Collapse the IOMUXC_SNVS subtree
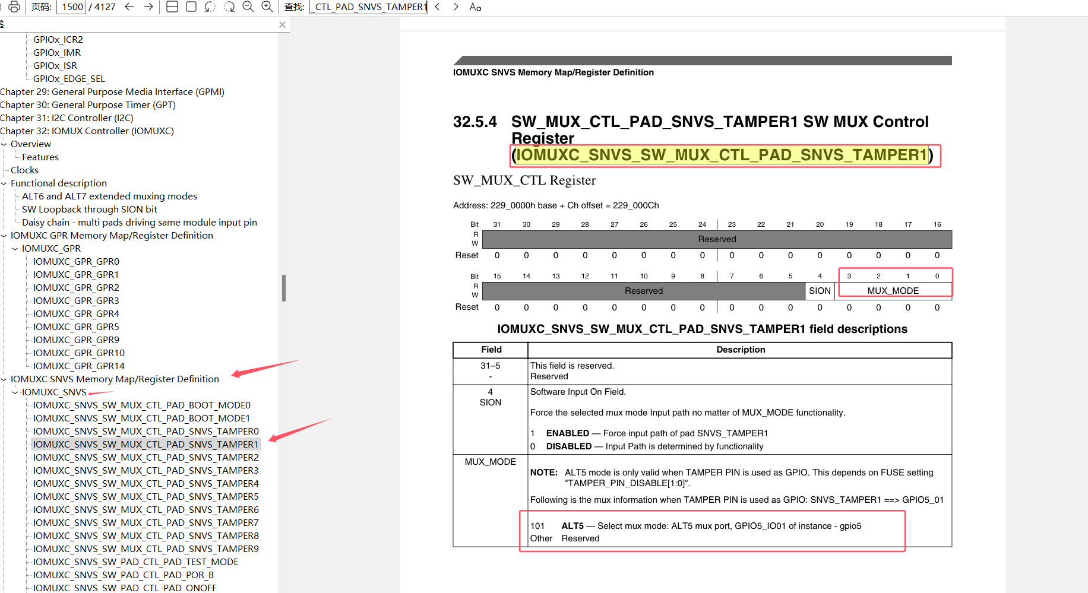The image size is (1088, 593). [x=15, y=392]
